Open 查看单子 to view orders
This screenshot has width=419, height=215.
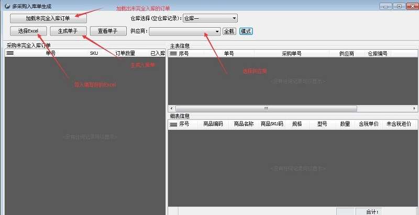(x=108, y=31)
